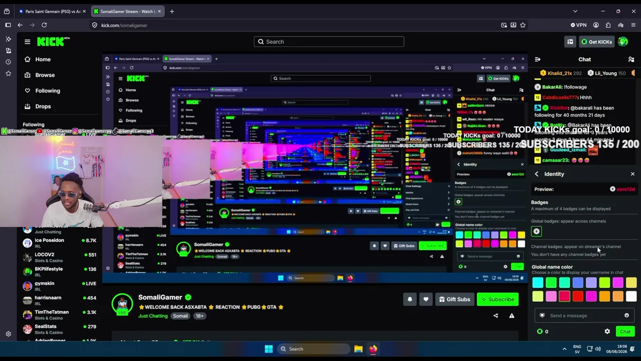Switch to the Paris Saint Germain tab
Image resolution: width=641 pixels, height=361 pixels.
[x=52, y=11]
